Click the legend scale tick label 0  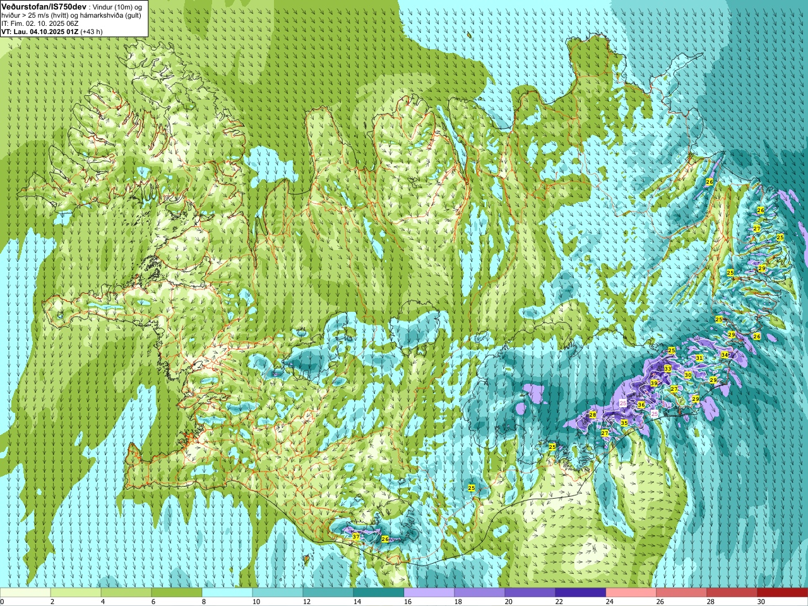(x=3, y=602)
